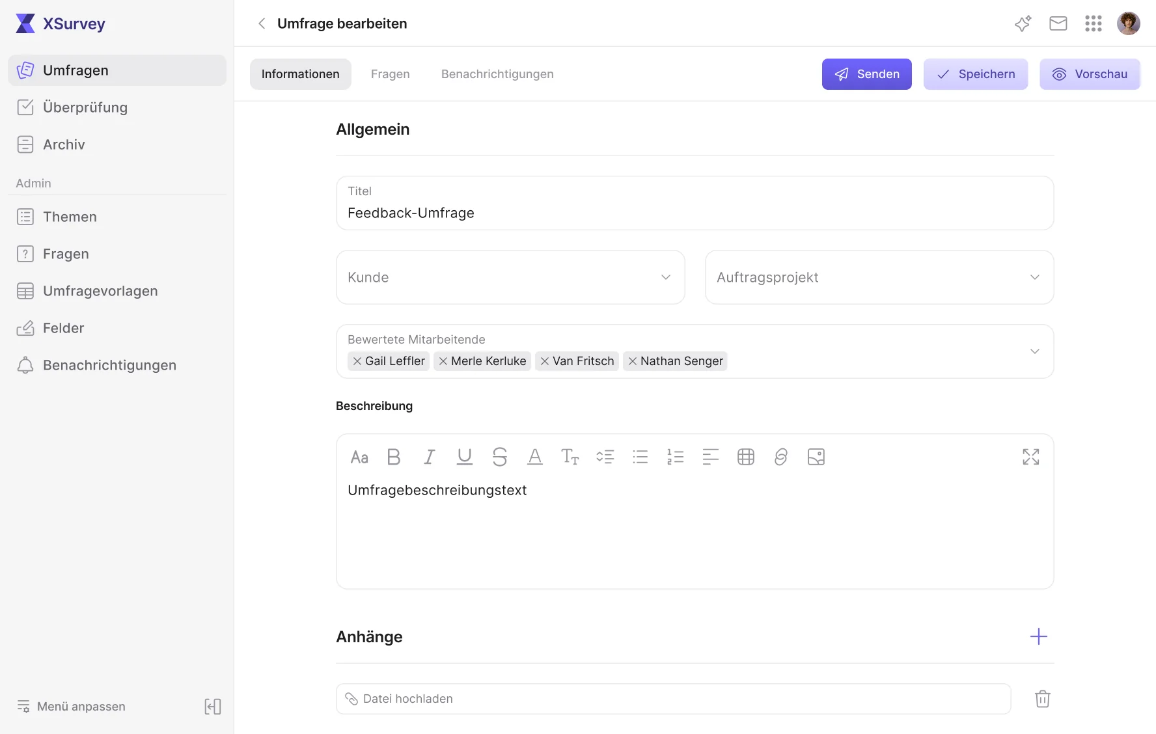Remove Nathan Senger tag
Image resolution: width=1156 pixels, height=734 pixels.
pyautogui.click(x=633, y=361)
